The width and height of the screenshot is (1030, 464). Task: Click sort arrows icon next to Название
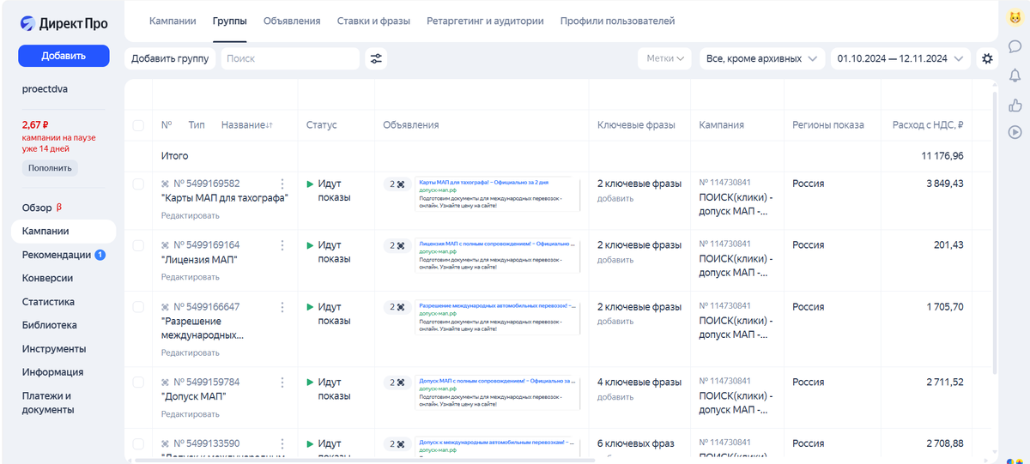(x=270, y=125)
